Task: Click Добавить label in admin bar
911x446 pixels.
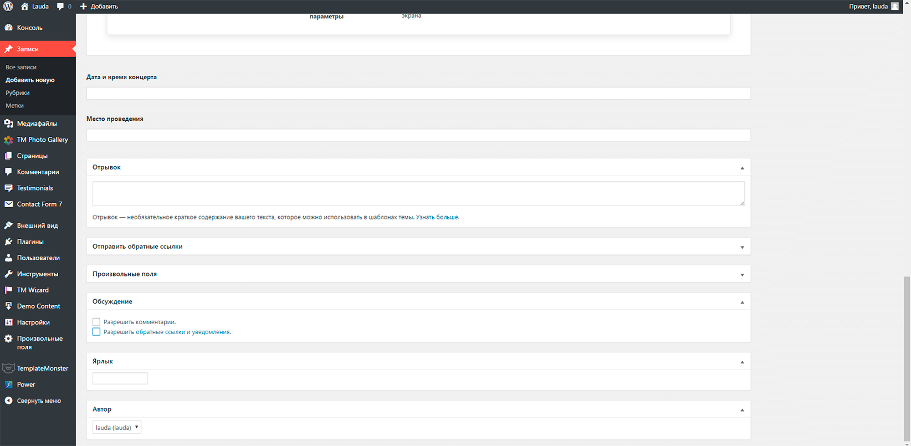Action: tap(104, 7)
